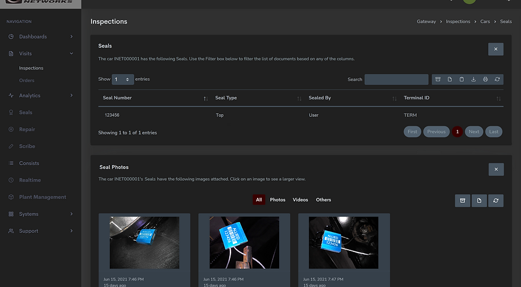Viewport: 521px width, 287px height.
Task: Open Orders in the Visits submenu
Action: coord(27,81)
